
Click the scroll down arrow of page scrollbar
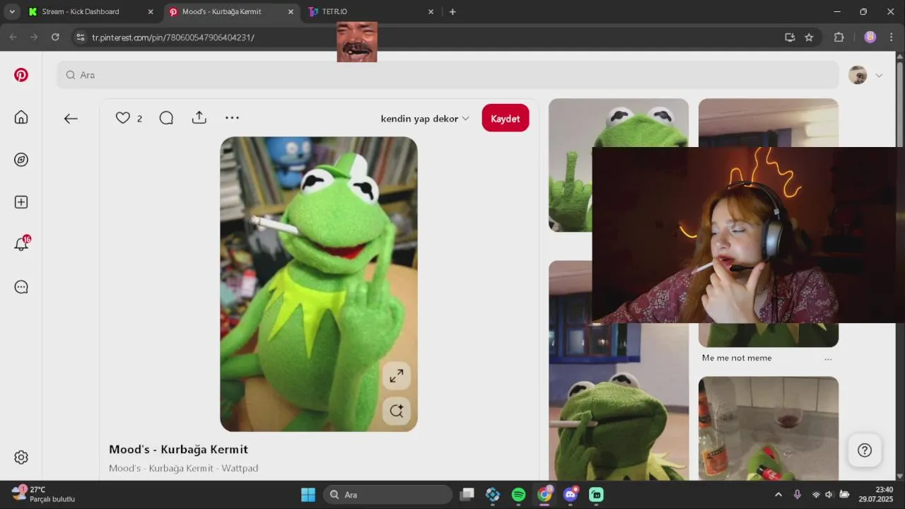900,476
